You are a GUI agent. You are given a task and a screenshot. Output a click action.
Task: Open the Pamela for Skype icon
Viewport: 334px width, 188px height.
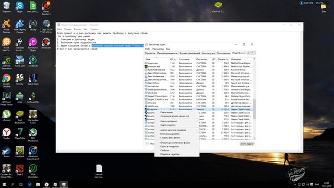[33, 44]
